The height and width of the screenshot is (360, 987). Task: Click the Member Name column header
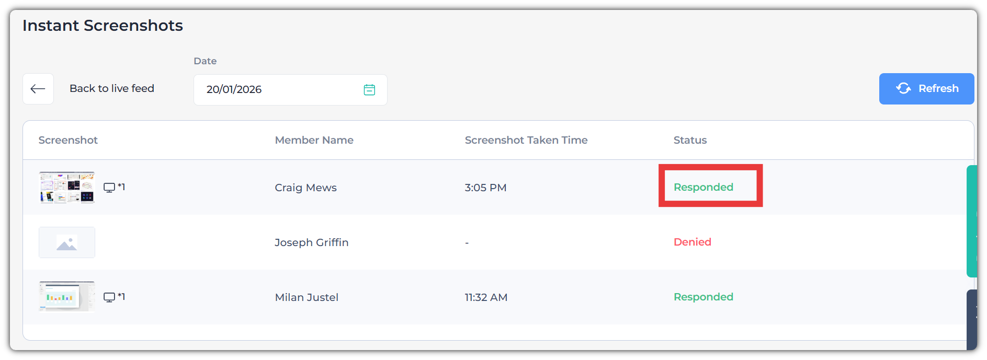coord(314,140)
